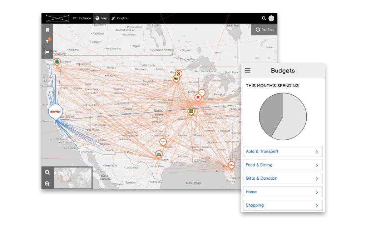
Task: Click the flag icon in left sidebar
Action: pos(47,52)
